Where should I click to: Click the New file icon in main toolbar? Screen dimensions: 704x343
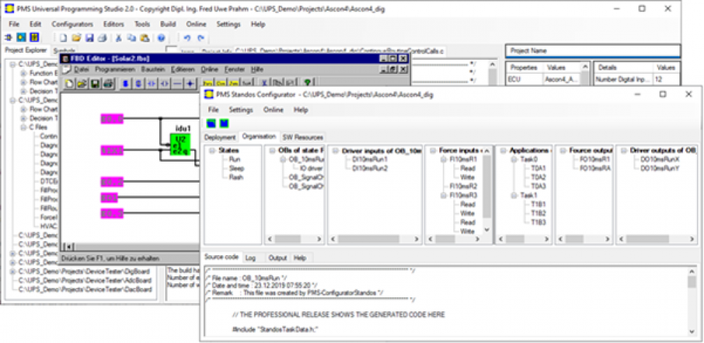pos(63,37)
